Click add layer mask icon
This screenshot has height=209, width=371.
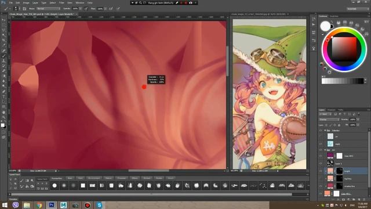click(343, 200)
